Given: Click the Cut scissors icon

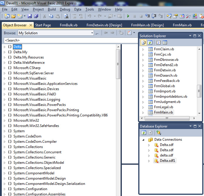Looking at the screenshot, I should 45,16.
